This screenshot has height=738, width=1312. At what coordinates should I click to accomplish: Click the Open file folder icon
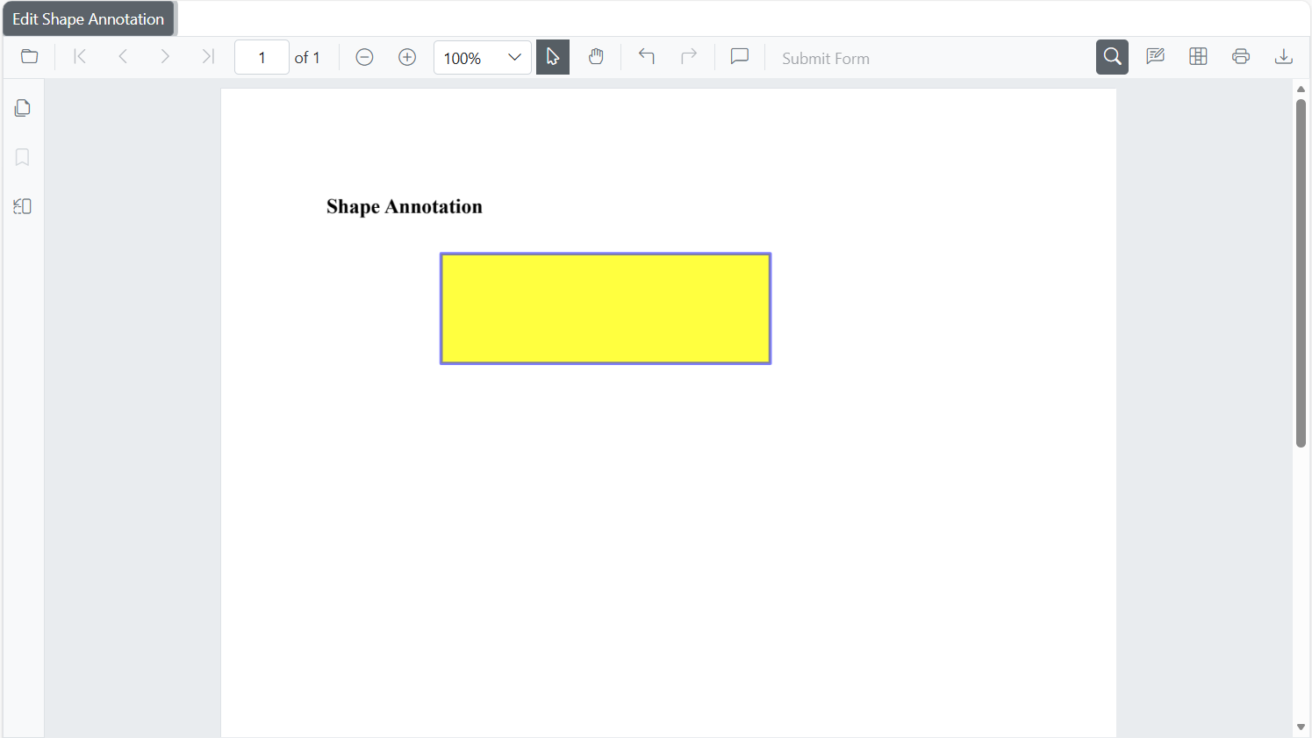pyautogui.click(x=30, y=57)
